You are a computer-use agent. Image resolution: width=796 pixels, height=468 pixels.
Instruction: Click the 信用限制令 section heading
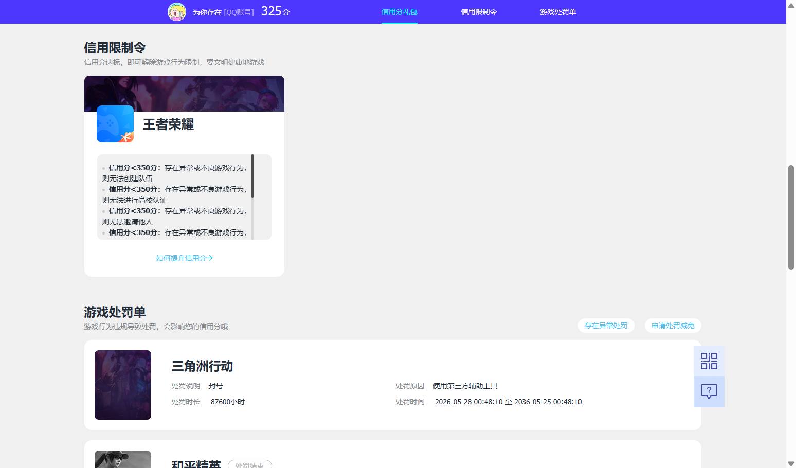[x=115, y=48]
